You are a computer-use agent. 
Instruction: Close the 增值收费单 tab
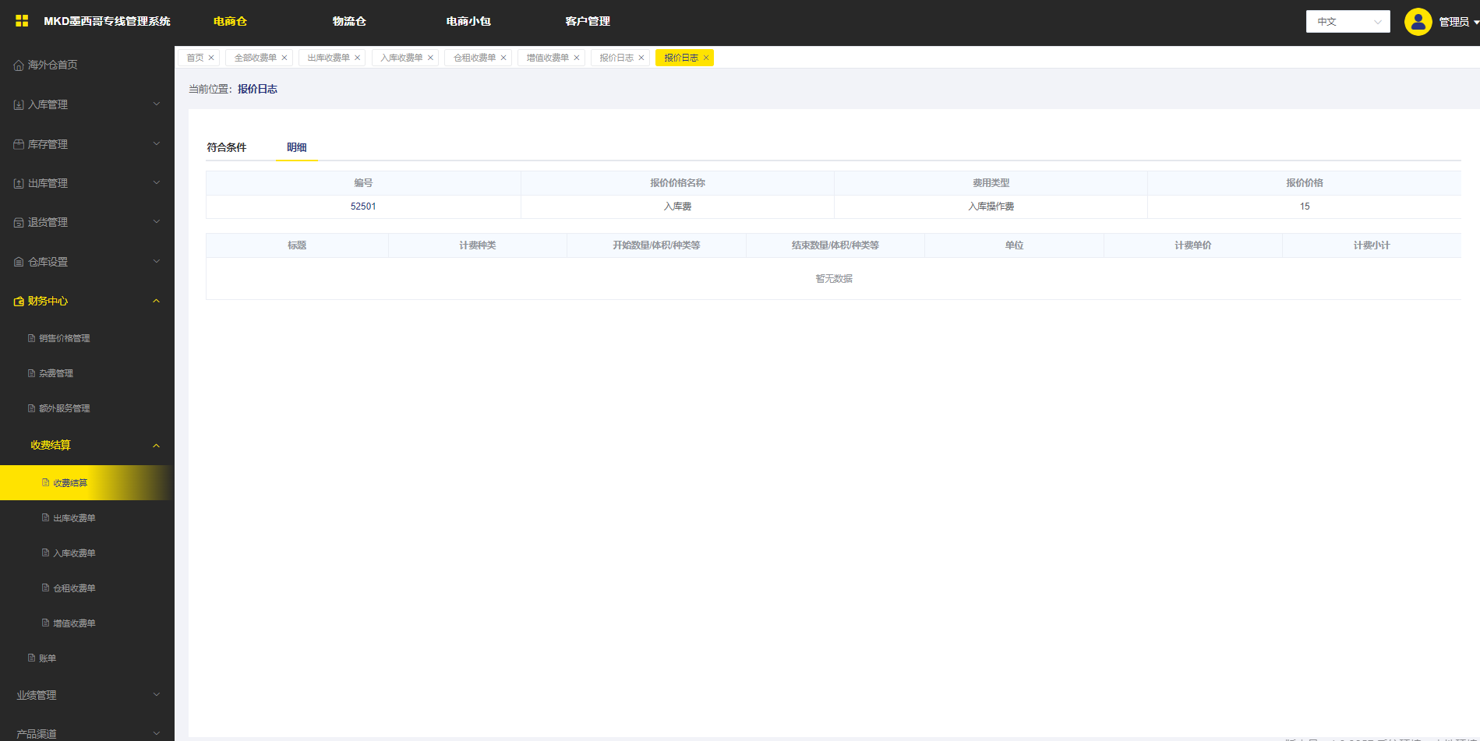pos(577,58)
